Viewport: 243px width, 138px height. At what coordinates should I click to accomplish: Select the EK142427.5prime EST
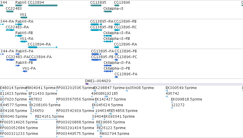(x=96, y=102)
